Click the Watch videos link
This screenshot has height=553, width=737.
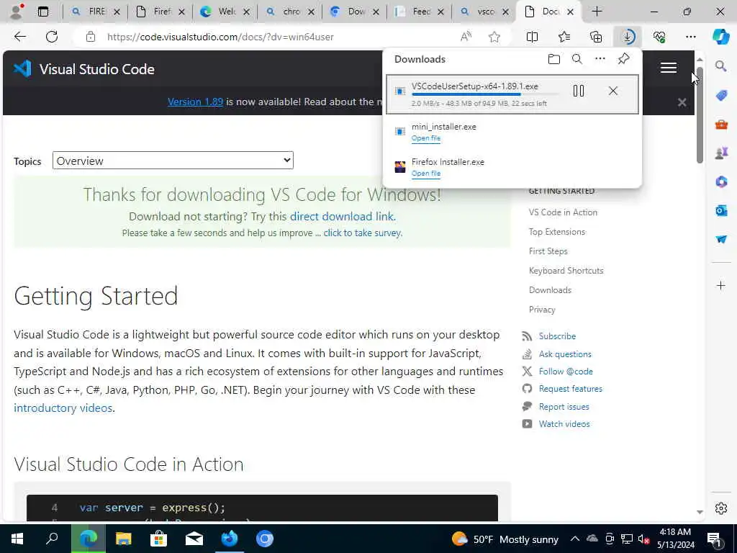pos(564,424)
